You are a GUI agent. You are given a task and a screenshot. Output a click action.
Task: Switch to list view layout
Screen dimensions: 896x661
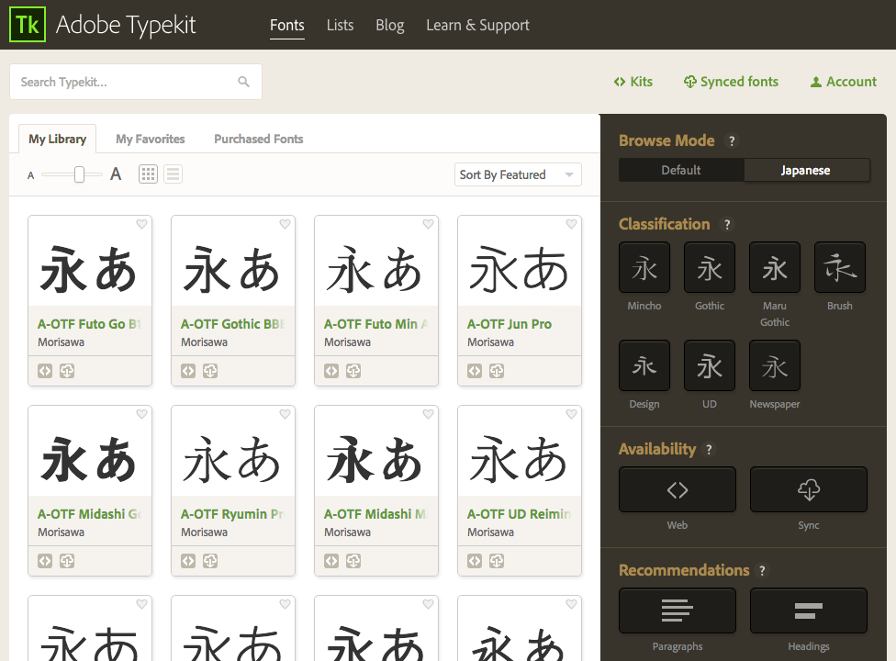click(x=174, y=174)
